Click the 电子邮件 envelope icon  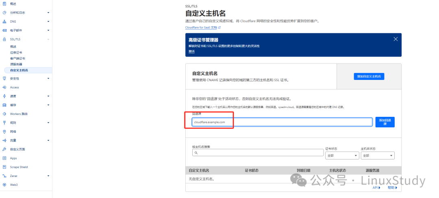pyautogui.click(x=4, y=30)
